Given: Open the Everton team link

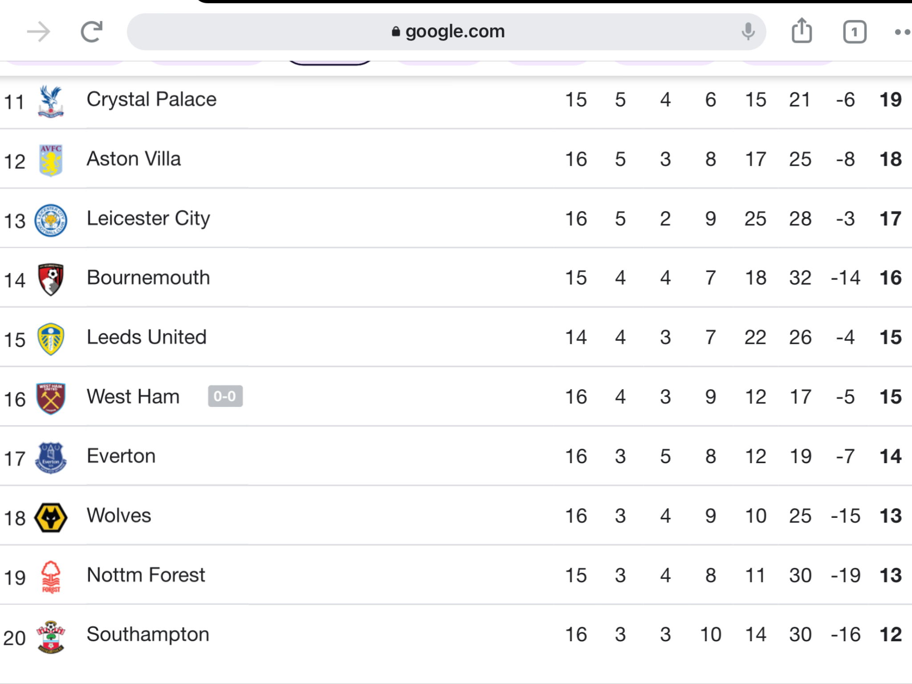Looking at the screenshot, I should point(121,456).
